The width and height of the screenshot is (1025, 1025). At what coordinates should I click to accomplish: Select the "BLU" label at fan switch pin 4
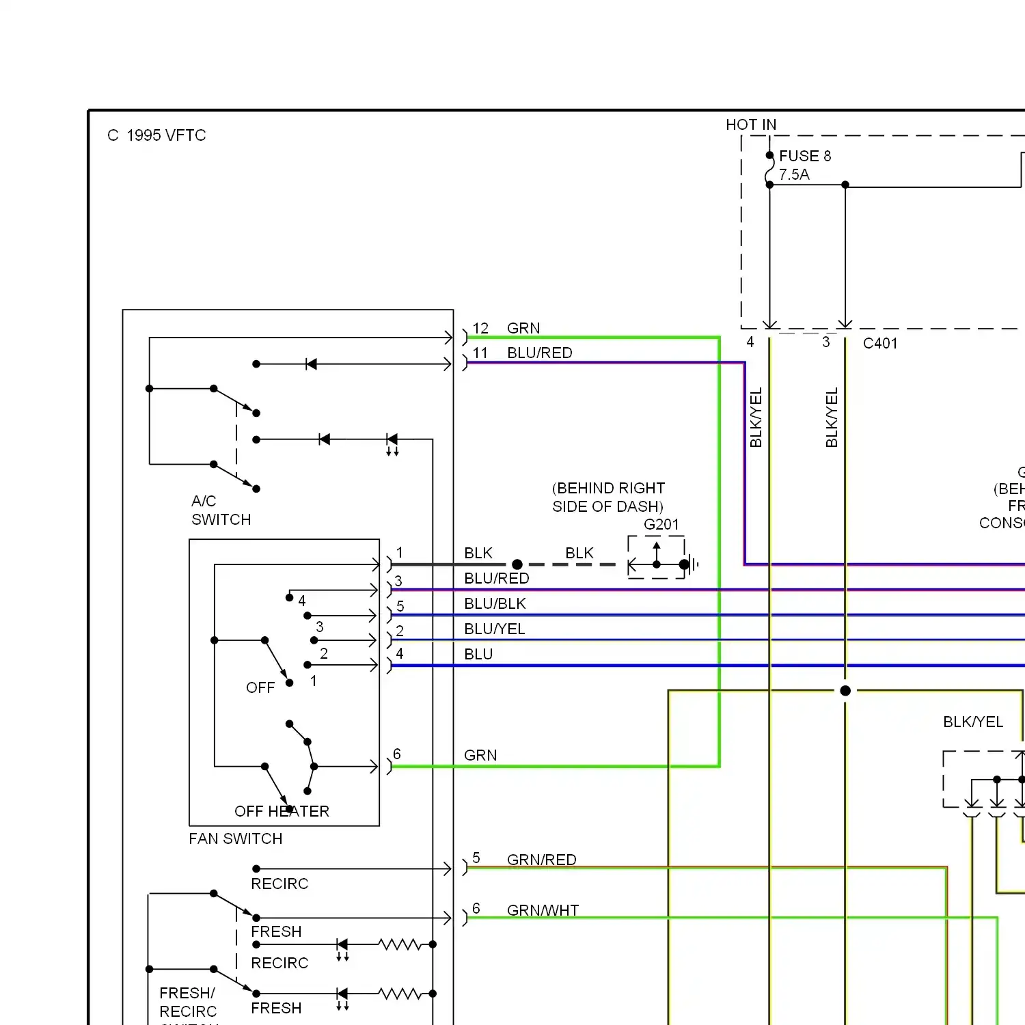(x=478, y=654)
